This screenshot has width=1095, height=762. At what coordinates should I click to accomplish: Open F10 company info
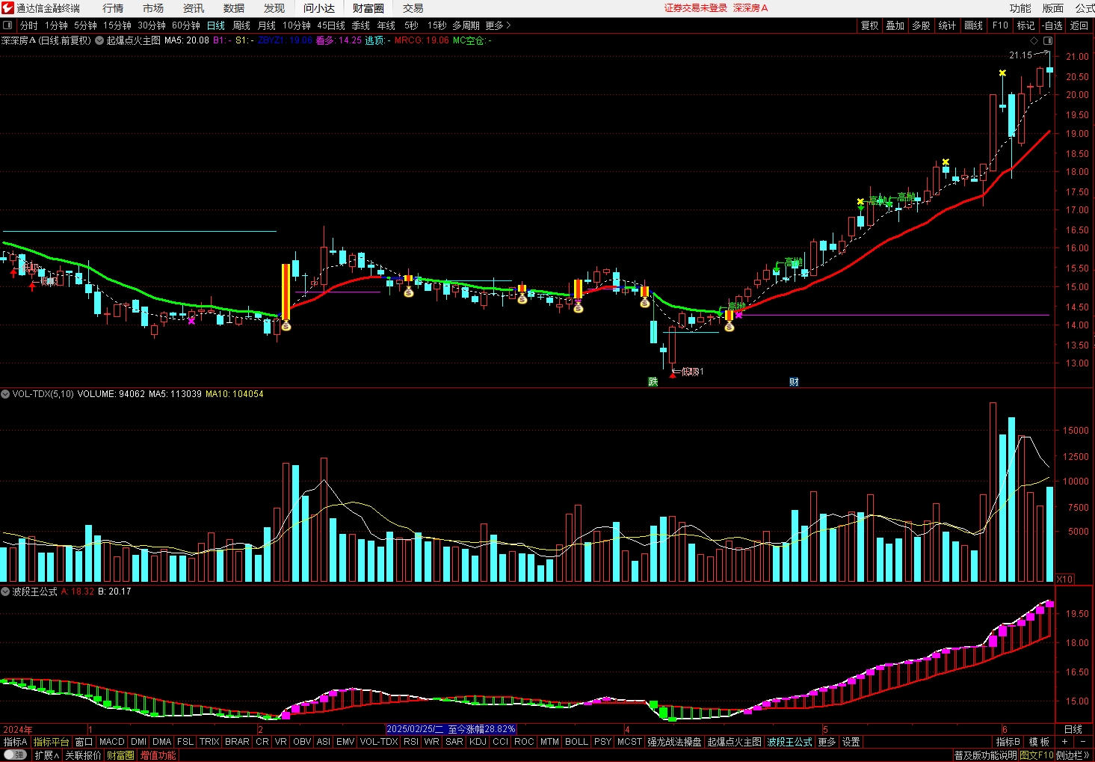(x=1000, y=25)
